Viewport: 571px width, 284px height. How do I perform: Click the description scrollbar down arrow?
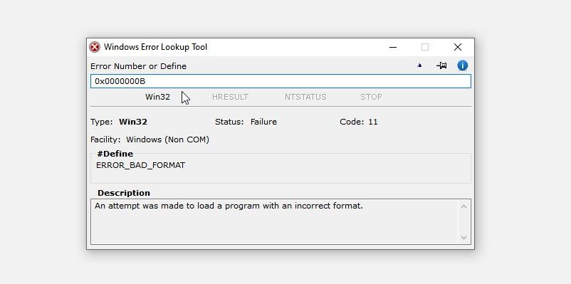pyautogui.click(x=463, y=238)
